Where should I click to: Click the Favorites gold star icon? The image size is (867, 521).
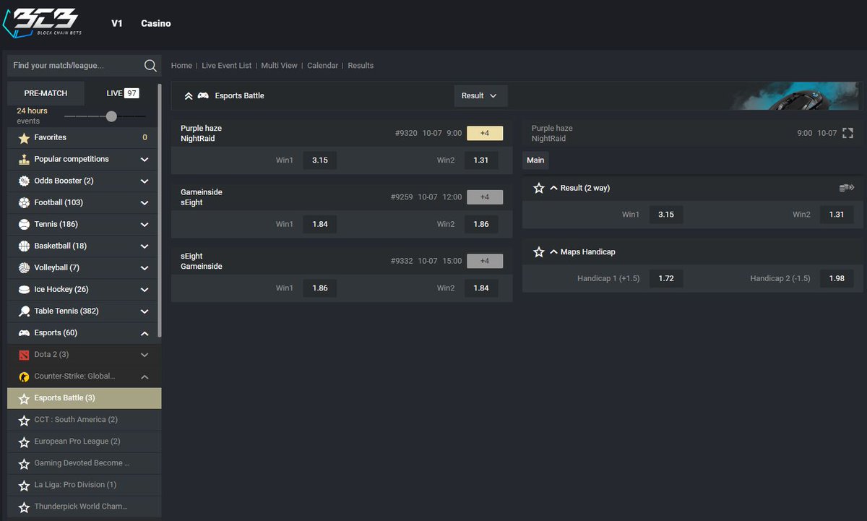point(24,137)
